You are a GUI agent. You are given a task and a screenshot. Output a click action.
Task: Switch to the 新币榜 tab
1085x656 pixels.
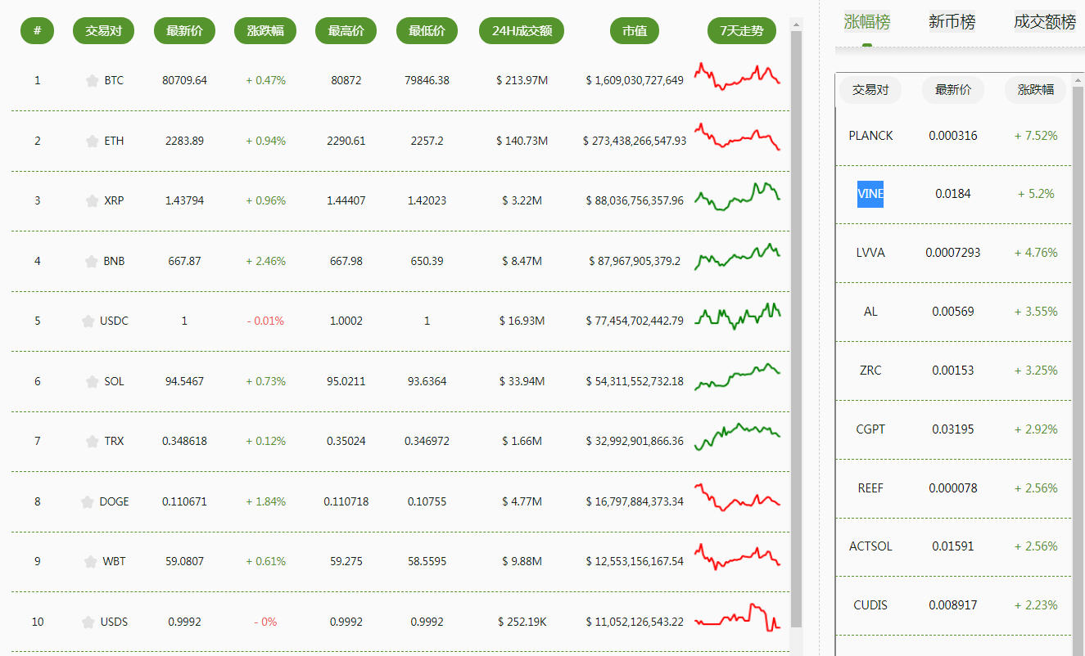952,22
